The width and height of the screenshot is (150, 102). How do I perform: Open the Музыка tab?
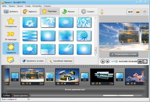[69, 11]
